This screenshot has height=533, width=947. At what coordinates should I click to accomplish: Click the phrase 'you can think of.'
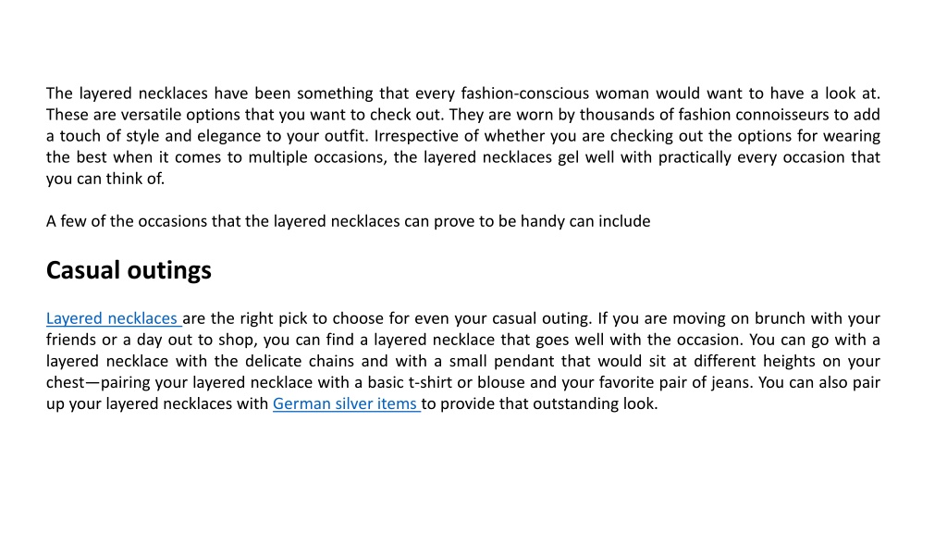(x=105, y=179)
